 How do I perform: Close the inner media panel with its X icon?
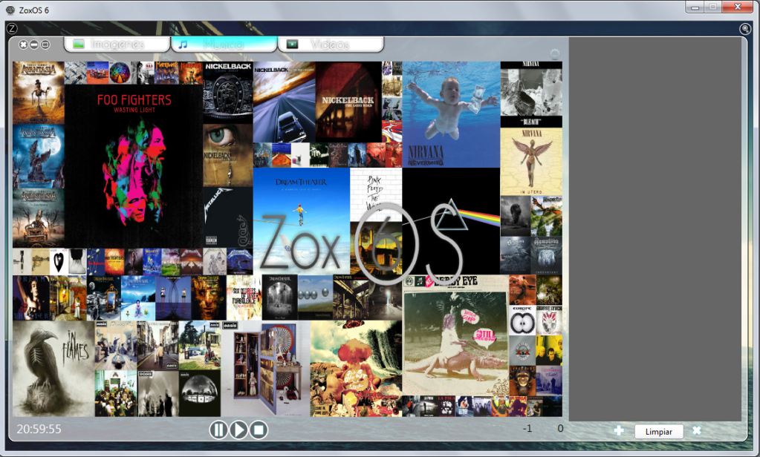click(23, 45)
